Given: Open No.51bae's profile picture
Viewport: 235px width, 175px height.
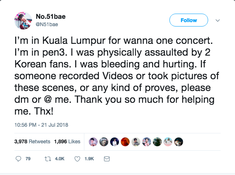Looking at the screenshot, I should click(23, 21).
